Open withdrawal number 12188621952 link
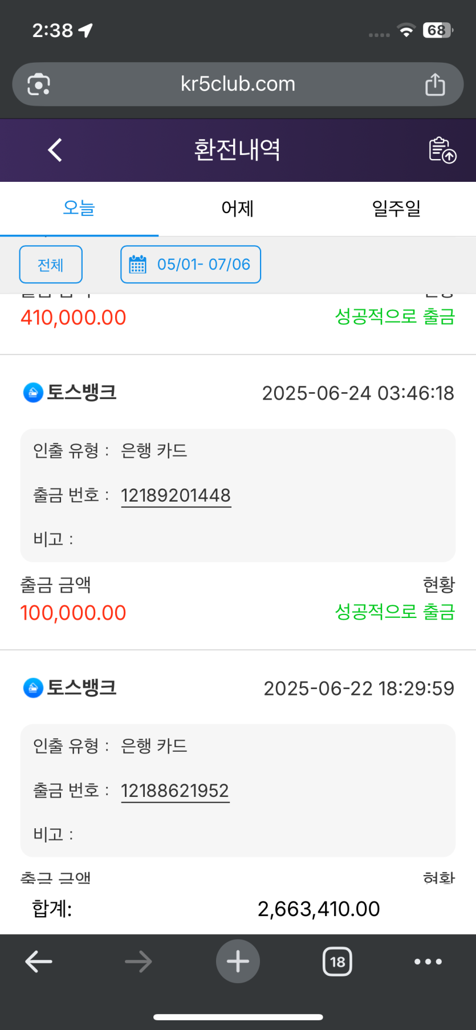 pos(175,791)
